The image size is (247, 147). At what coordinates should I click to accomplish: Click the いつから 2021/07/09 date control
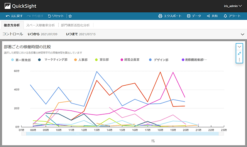coord(42,34)
